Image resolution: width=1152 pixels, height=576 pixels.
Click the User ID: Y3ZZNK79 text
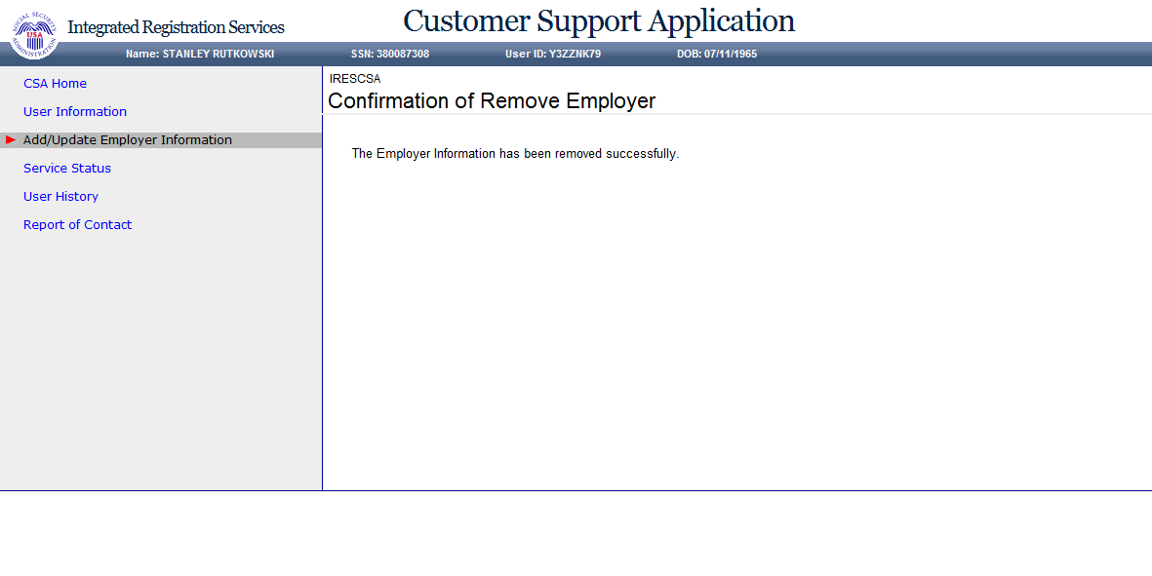(553, 54)
